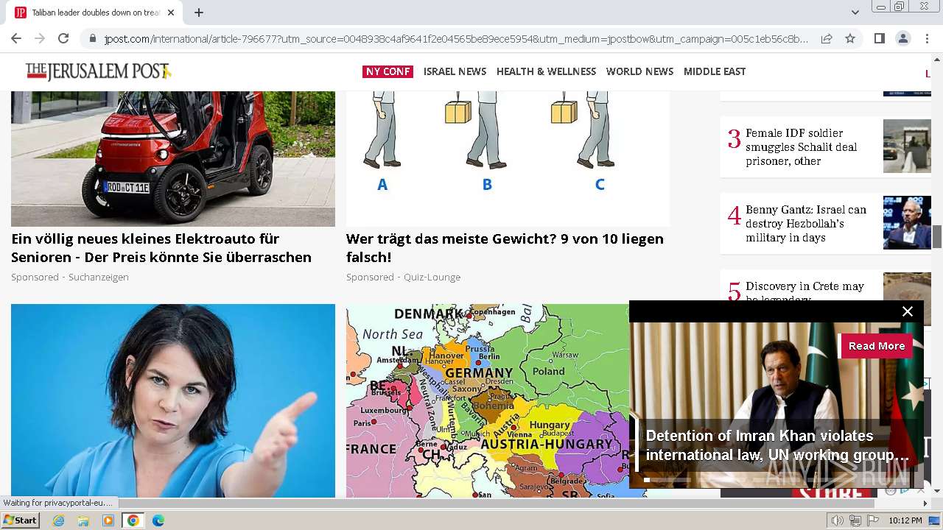Open a new browser tab
Viewport: 943px width, 530px height.
click(199, 13)
